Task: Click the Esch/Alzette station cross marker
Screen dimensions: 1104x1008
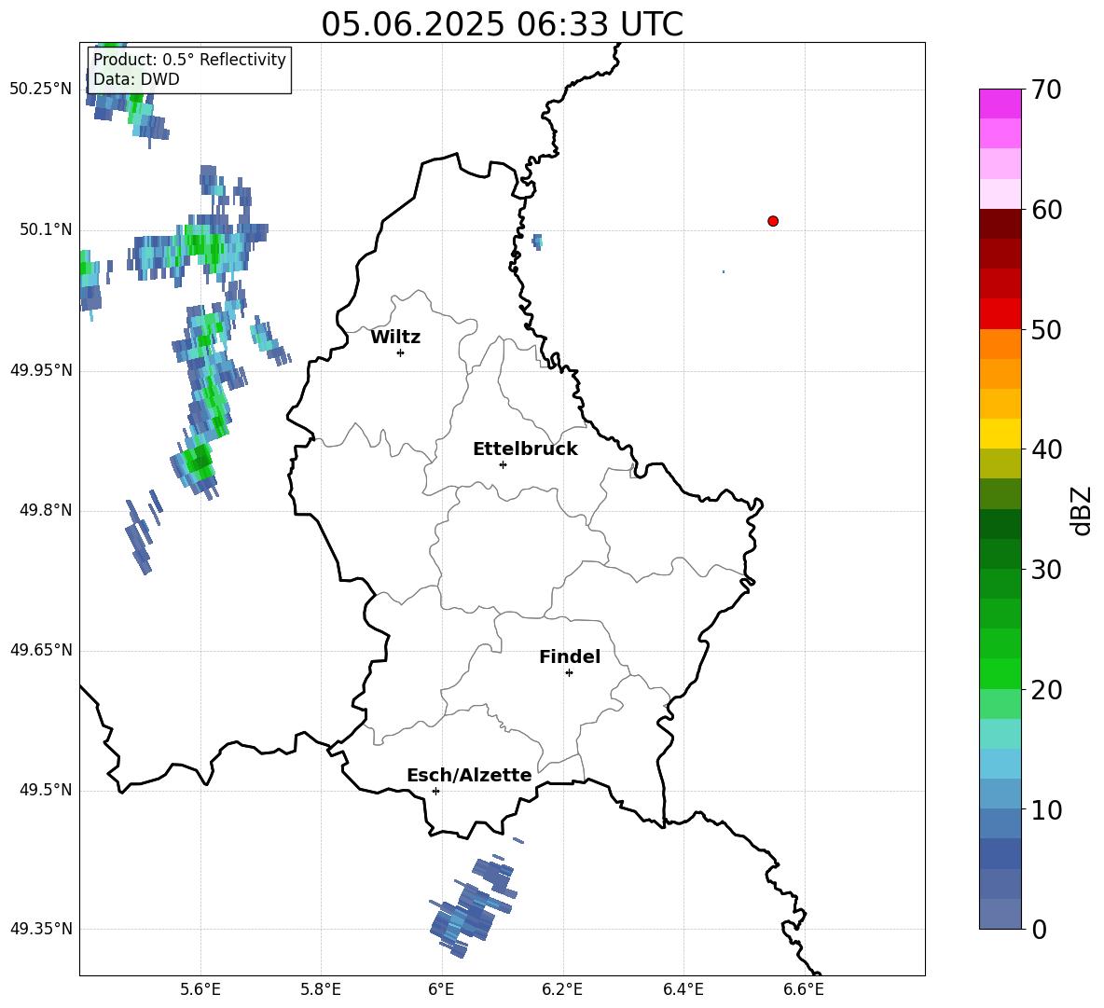Action: (x=435, y=791)
